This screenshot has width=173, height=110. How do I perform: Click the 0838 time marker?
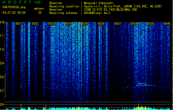(x=134, y=24)
